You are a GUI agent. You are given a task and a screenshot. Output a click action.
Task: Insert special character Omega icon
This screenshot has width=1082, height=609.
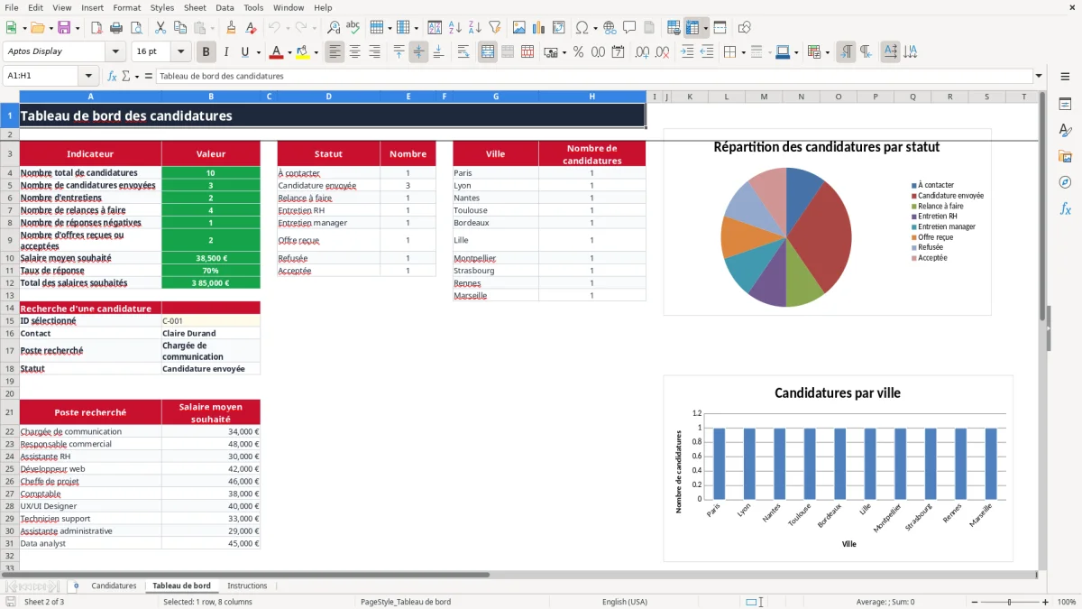point(582,28)
